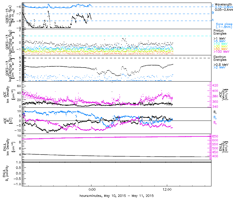Click the '650' ENLIL velocity tick value
233x198 pixels.
[215, 136]
